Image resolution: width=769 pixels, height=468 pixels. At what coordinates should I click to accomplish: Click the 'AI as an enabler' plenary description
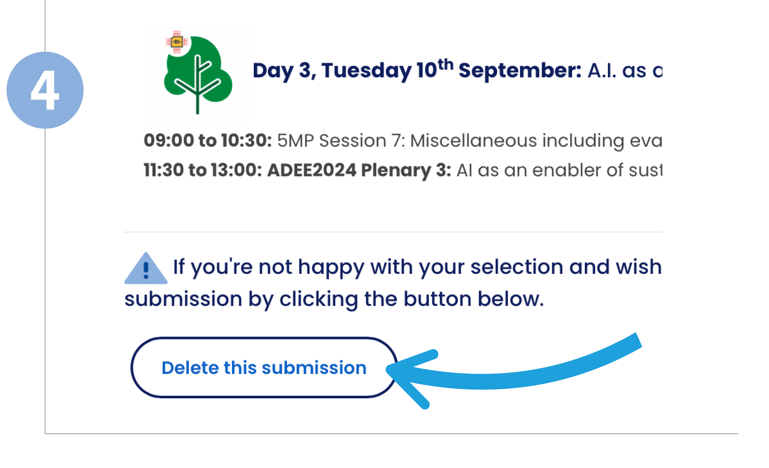[x=559, y=170]
